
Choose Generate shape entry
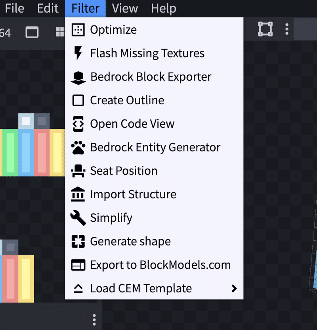(x=154, y=242)
